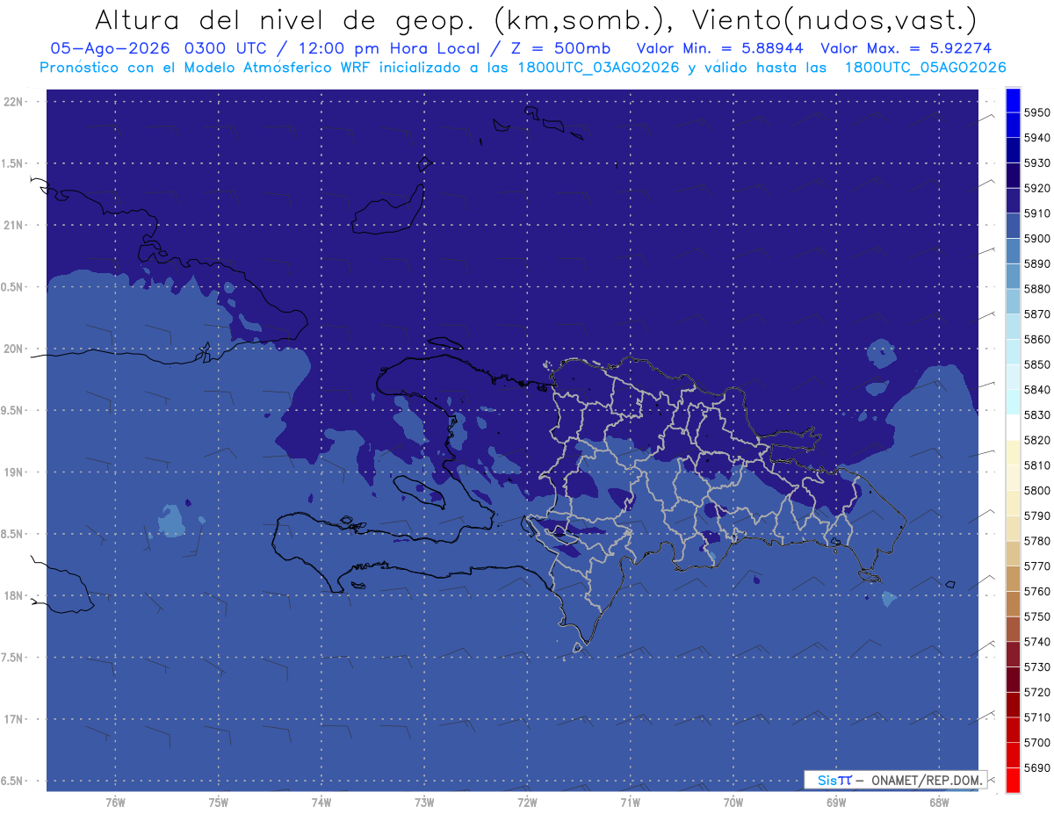
Task: Click the 21N latitude axis label
Action: point(14,226)
